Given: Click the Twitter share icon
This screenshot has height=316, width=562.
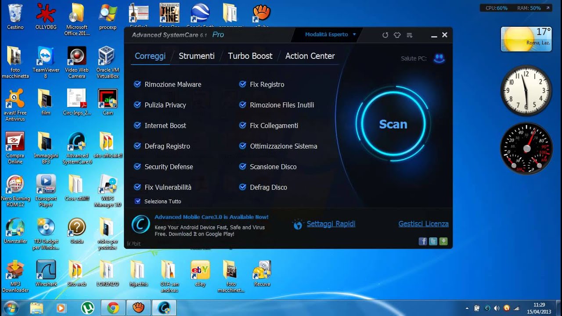Looking at the screenshot, I should (x=433, y=241).
